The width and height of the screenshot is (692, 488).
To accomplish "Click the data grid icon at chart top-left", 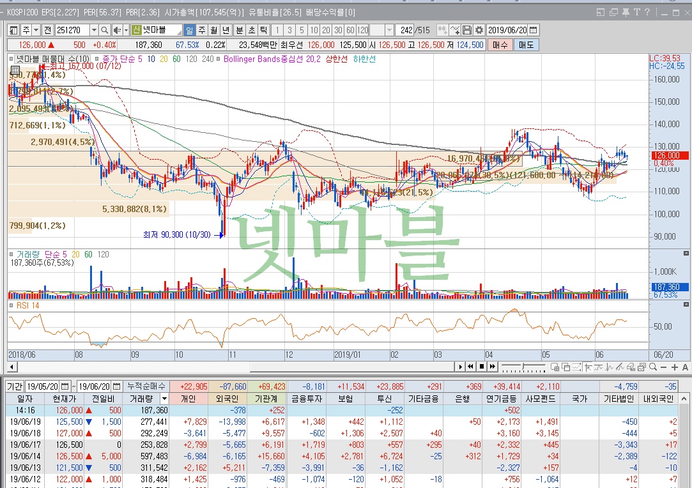I will coord(15,70).
